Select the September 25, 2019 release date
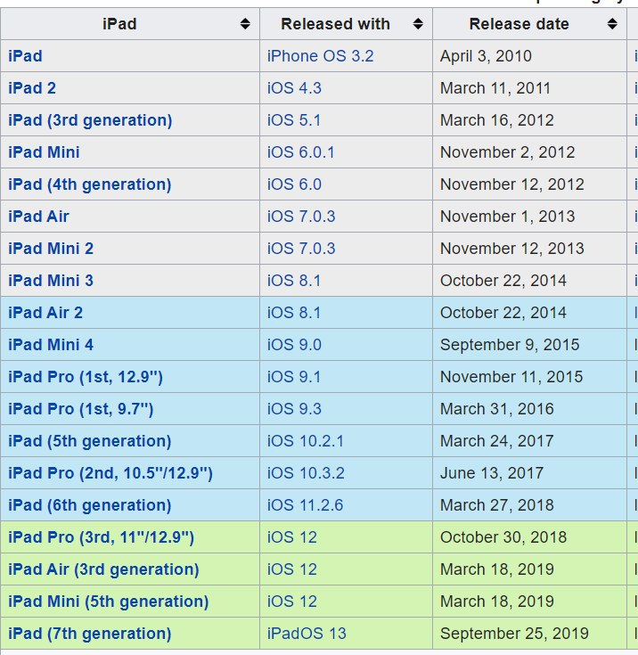The width and height of the screenshot is (638, 655). pos(514,634)
